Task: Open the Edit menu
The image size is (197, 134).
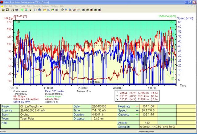Action: [11, 6]
